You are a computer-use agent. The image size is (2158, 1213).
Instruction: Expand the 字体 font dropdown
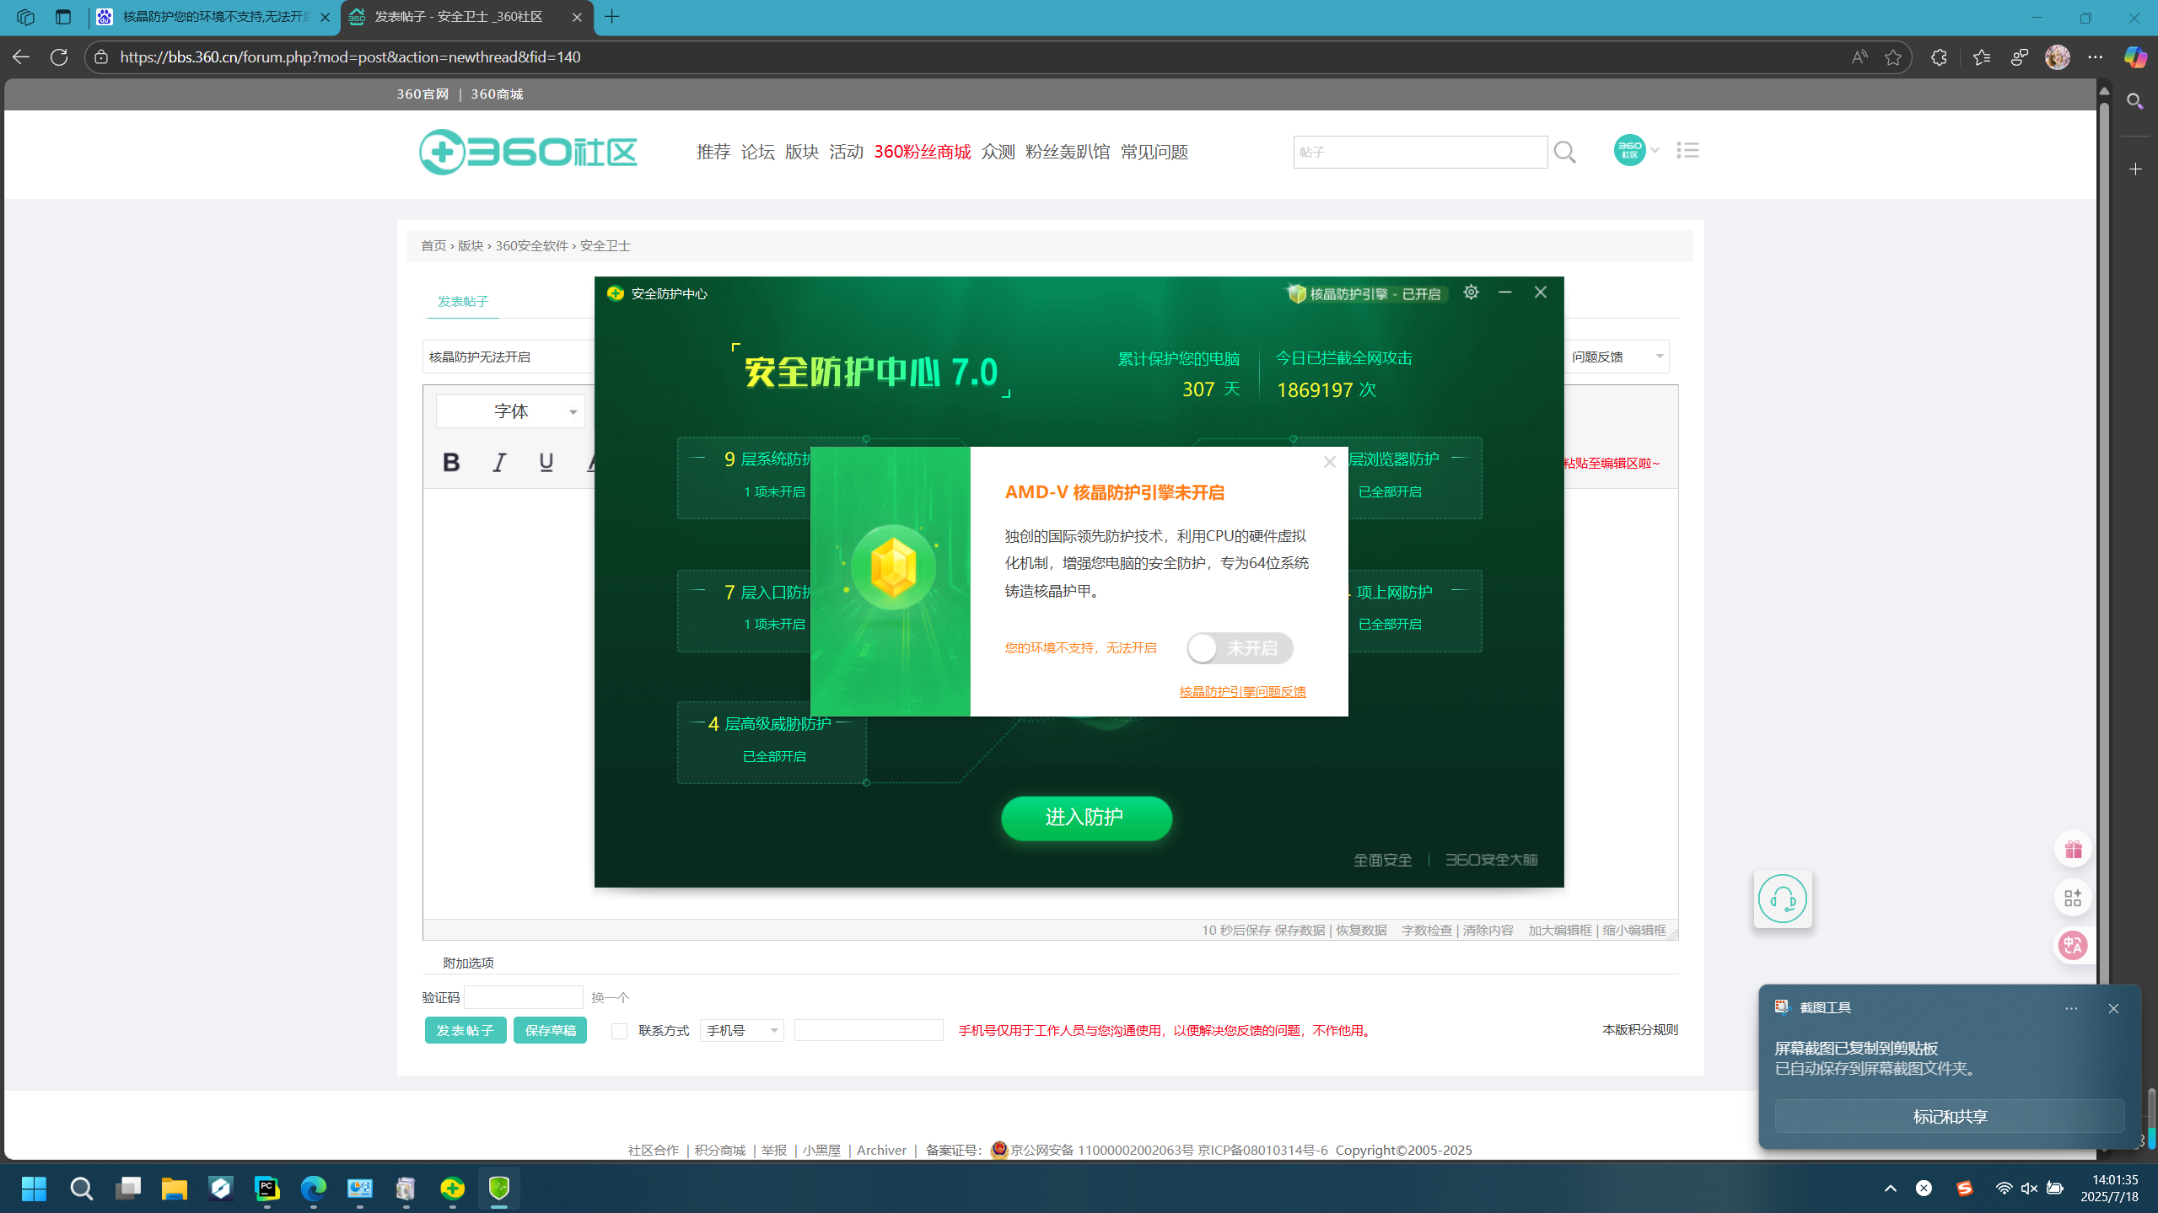pos(510,411)
